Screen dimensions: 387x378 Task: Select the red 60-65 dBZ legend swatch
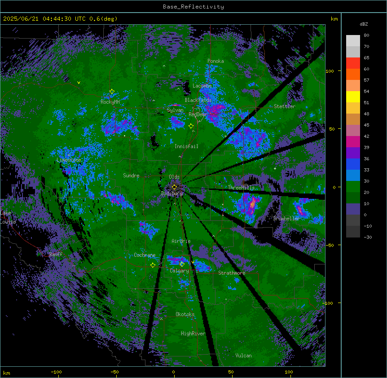pyautogui.click(x=353, y=63)
